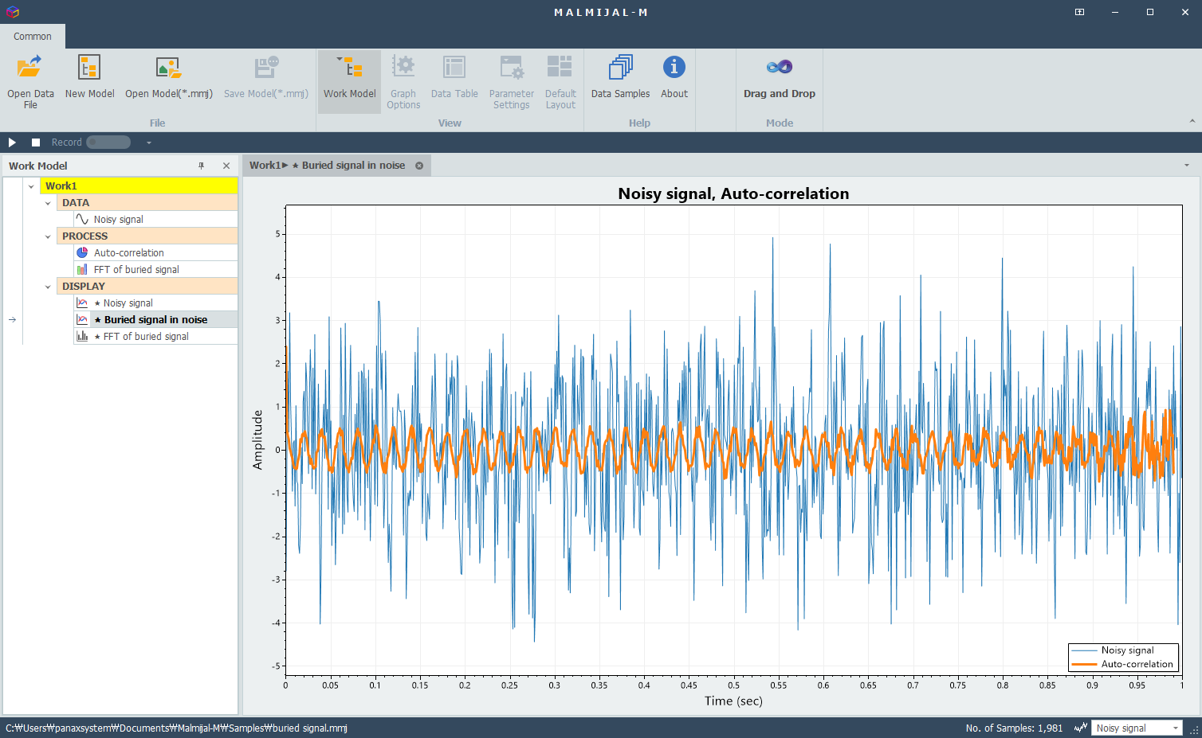This screenshot has height=738, width=1202.
Task: Click the Noisy signal wave icon
Action: pos(82,219)
